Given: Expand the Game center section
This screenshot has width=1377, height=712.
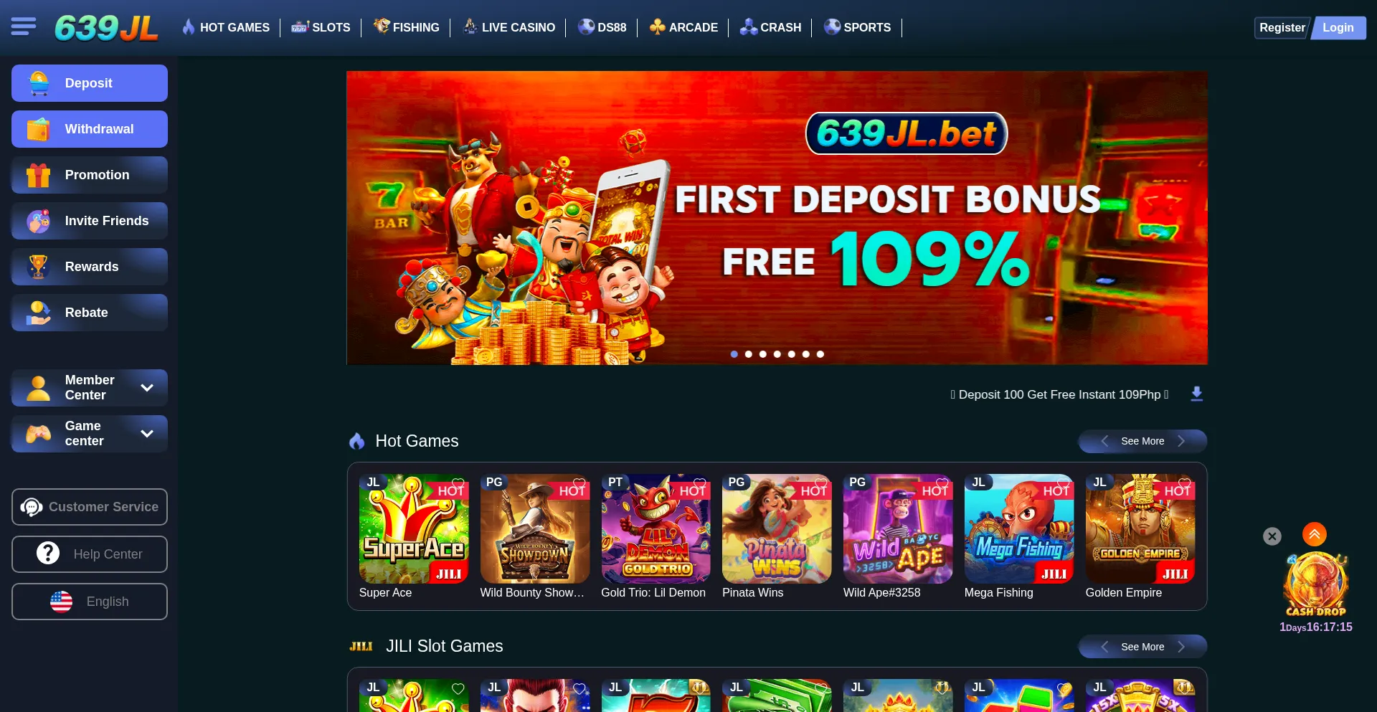Looking at the screenshot, I should [90, 434].
